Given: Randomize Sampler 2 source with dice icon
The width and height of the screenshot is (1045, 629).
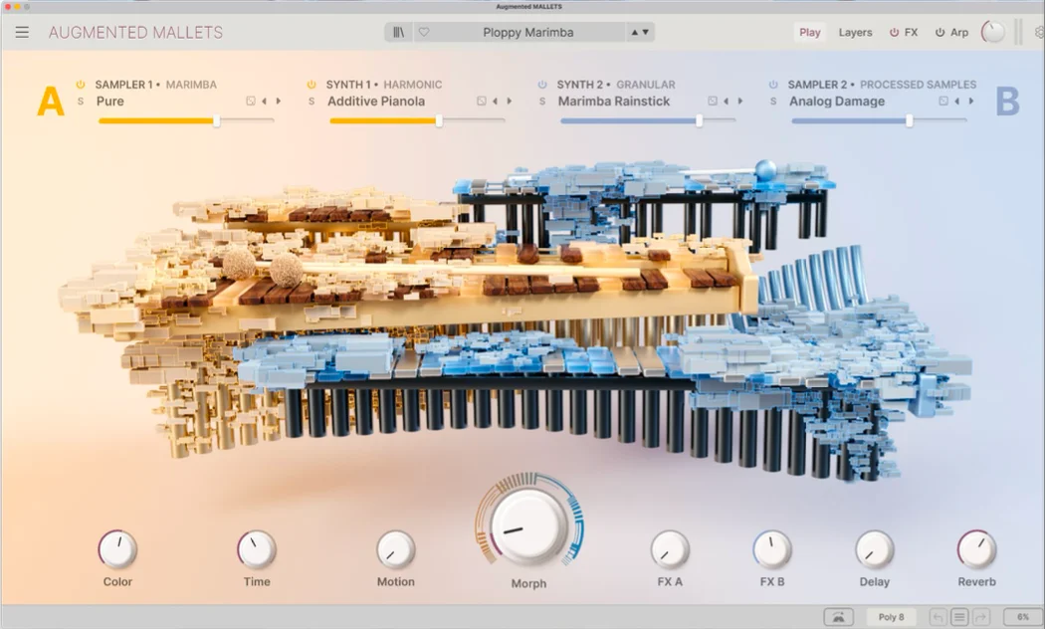Looking at the screenshot, I should point(943,102).
